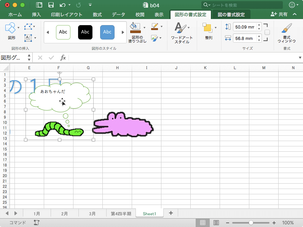This screenshot has width=303, height=227.
Task: Apply the blue filled Abc style
Action: [x=107, y=32]
